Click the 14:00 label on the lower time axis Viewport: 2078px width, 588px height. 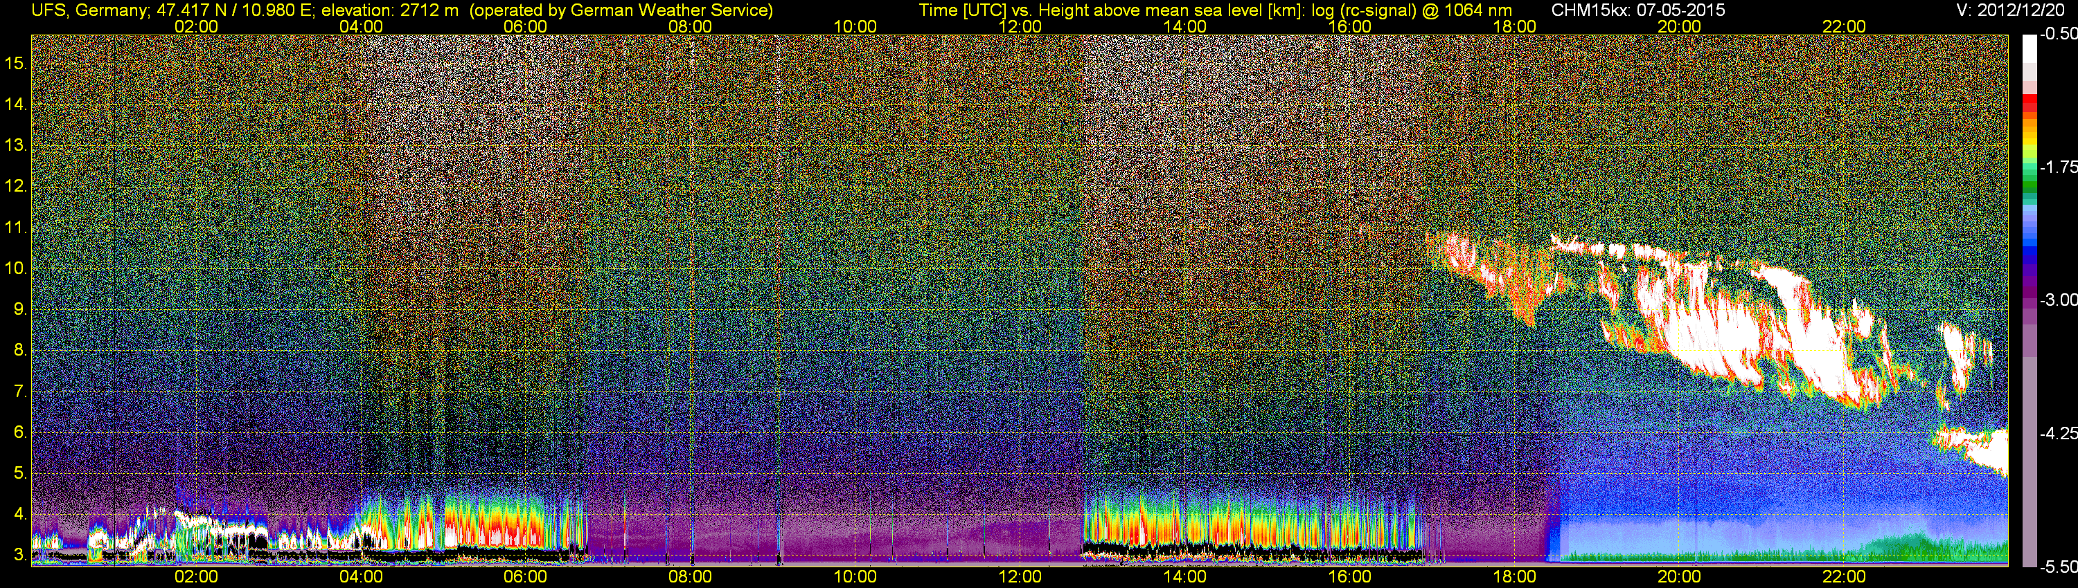coord(1185,577)
